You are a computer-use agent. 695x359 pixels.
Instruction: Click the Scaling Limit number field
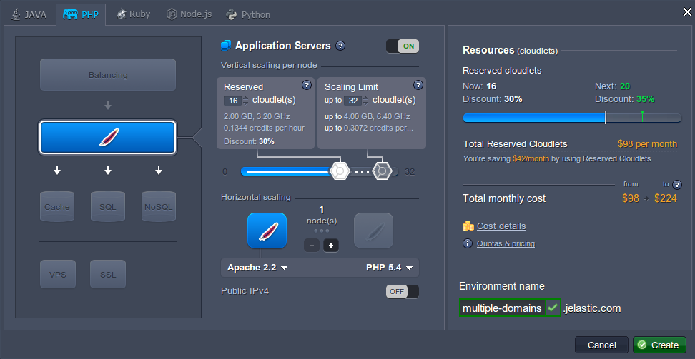click(x=353, y=101)
